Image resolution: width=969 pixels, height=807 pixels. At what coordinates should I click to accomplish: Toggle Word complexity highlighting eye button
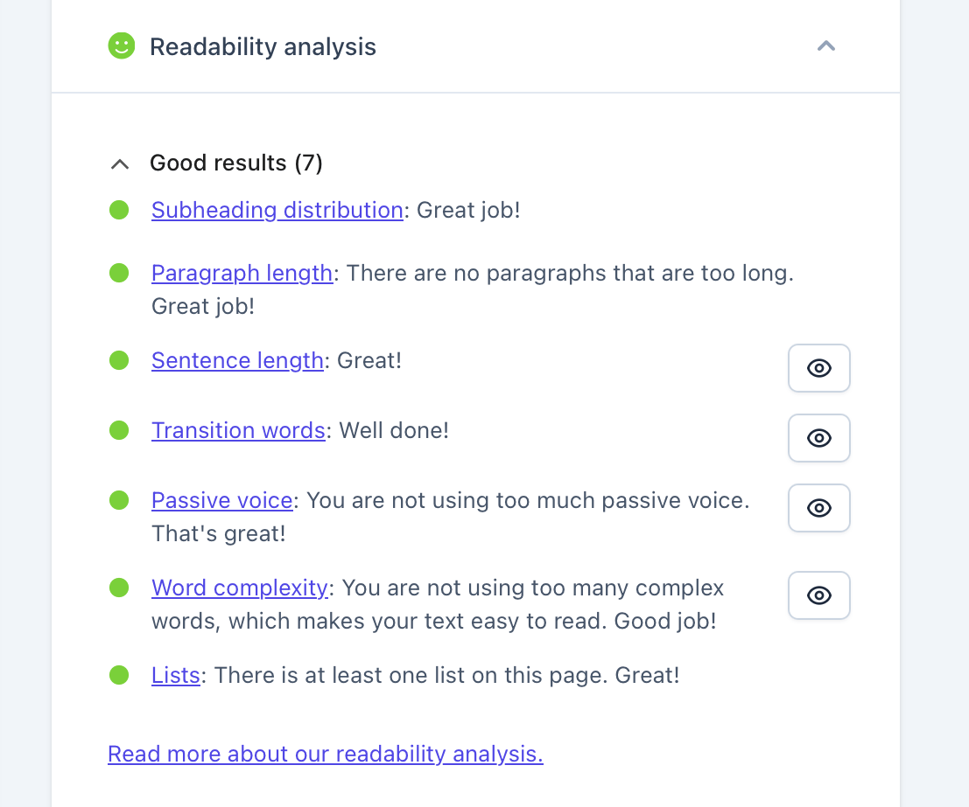coord(818,595)
